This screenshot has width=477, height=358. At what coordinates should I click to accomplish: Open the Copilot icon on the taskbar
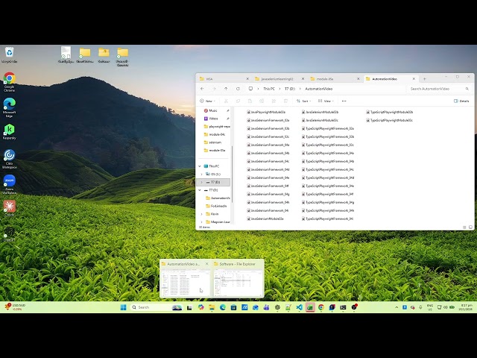pyautogui.click(x=200, y=307)
